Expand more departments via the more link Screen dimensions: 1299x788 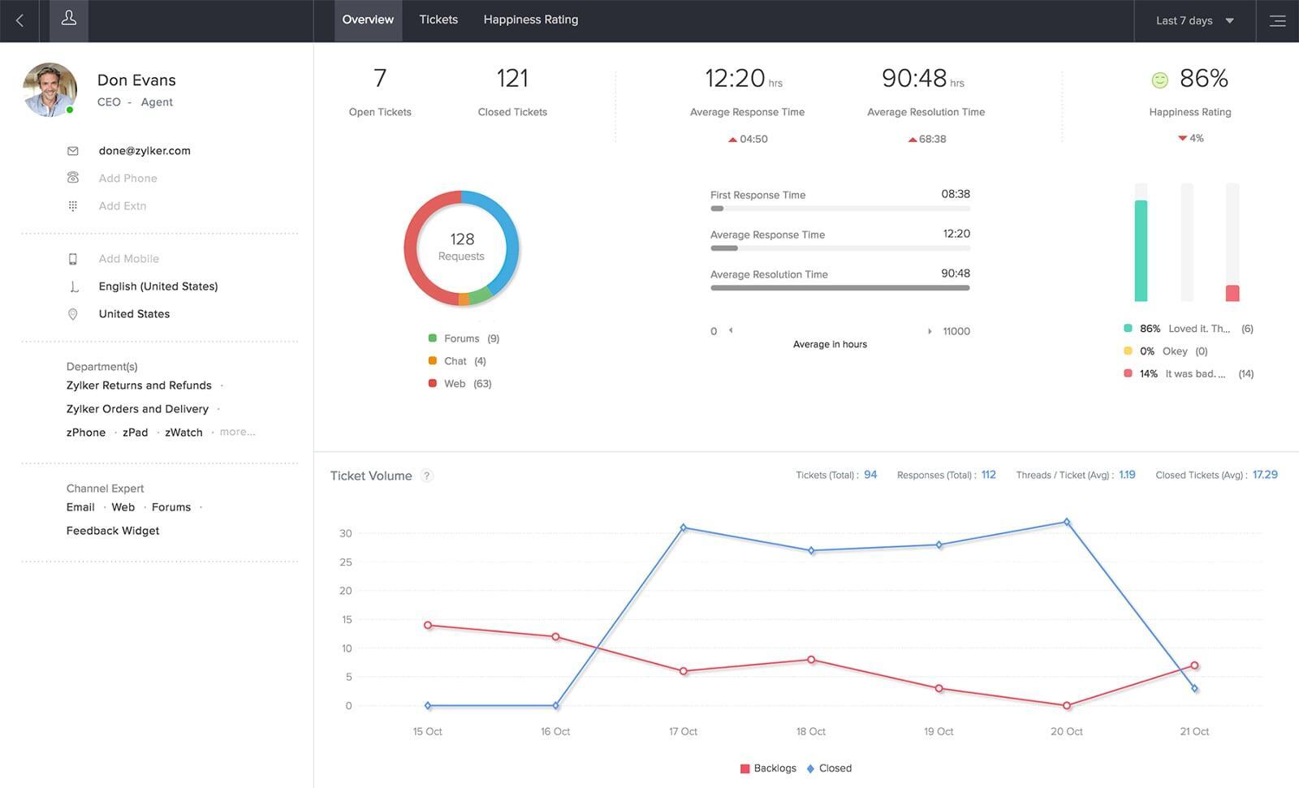[237, 432]
